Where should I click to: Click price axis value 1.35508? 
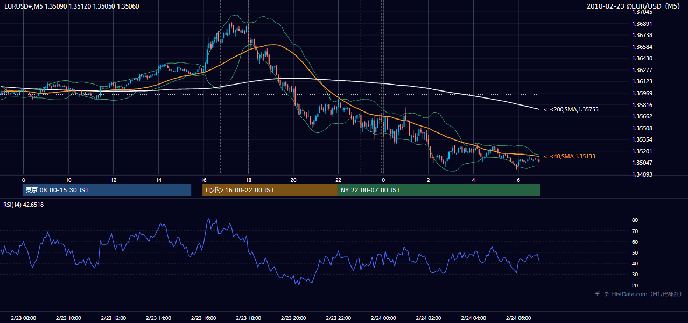pyautogui.click(x=643, y=128)
